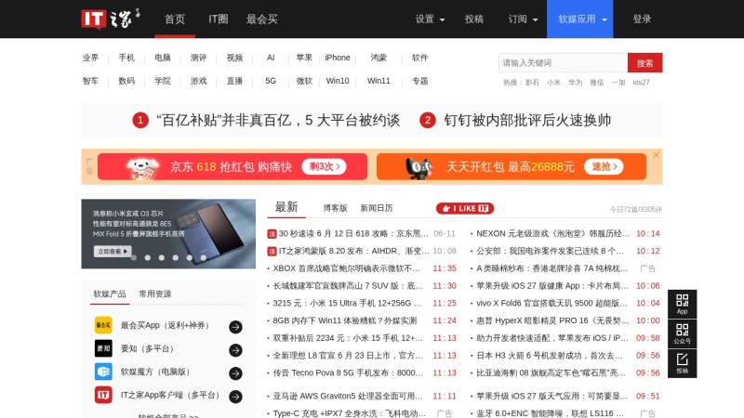Click hot search term ios27

click(641, 83)
